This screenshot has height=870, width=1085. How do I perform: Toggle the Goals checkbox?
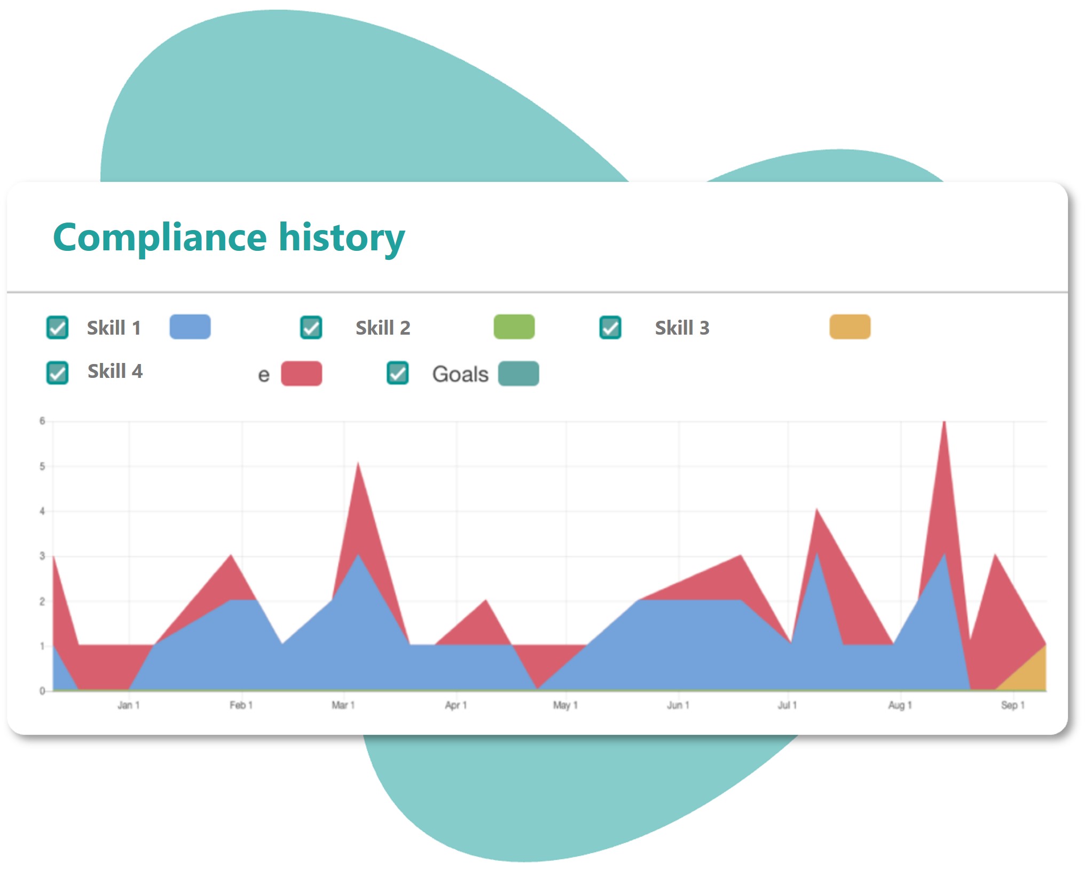(397, 373)
